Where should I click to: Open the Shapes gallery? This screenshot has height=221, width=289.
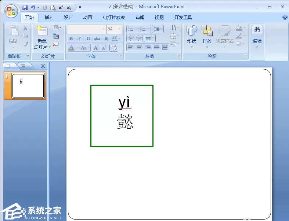(191, 37)
